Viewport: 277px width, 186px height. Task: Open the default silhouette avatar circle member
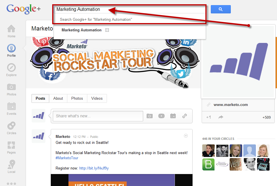coord(249,150)
